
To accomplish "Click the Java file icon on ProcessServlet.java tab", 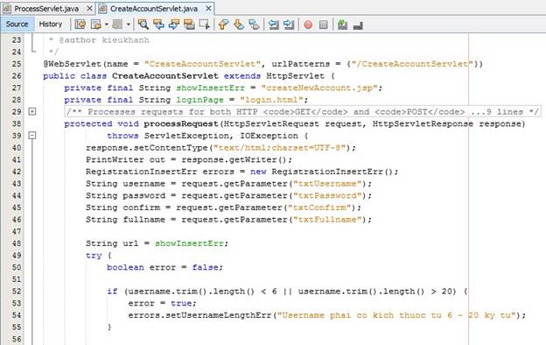I will (7, 9).
